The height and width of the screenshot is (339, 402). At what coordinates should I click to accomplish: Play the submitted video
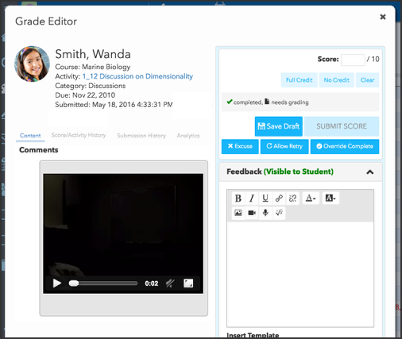57,283
